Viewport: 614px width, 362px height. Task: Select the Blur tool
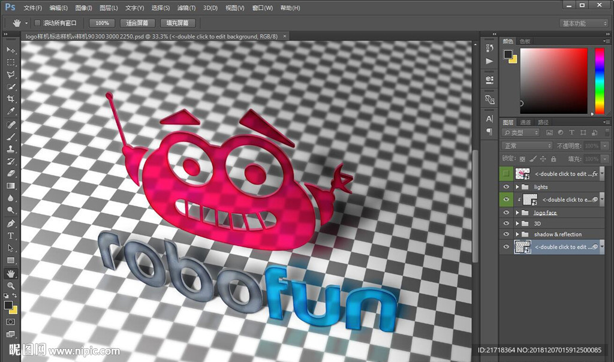pyautogui.click(x=11, y=198)
